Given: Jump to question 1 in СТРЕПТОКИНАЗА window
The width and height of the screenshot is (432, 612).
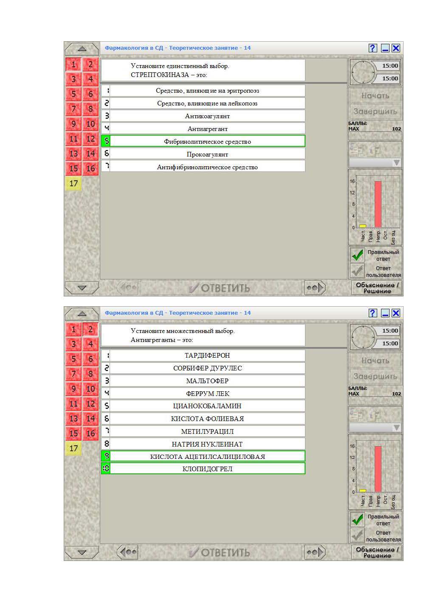Looking at the screenshot, I should 73,64.
